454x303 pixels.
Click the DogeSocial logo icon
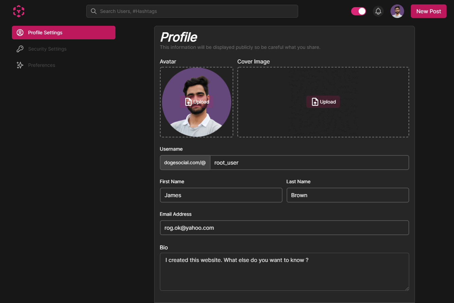click(x=19, y=11)
